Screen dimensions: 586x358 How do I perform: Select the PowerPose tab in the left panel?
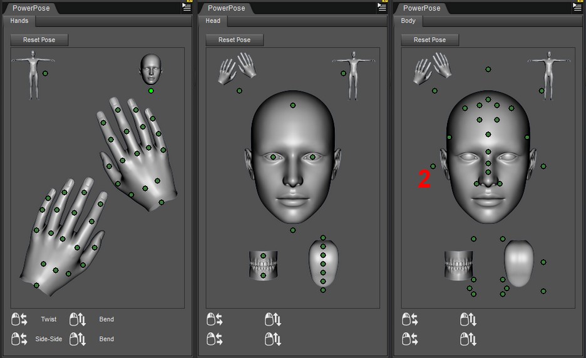(x=31, y=8)
